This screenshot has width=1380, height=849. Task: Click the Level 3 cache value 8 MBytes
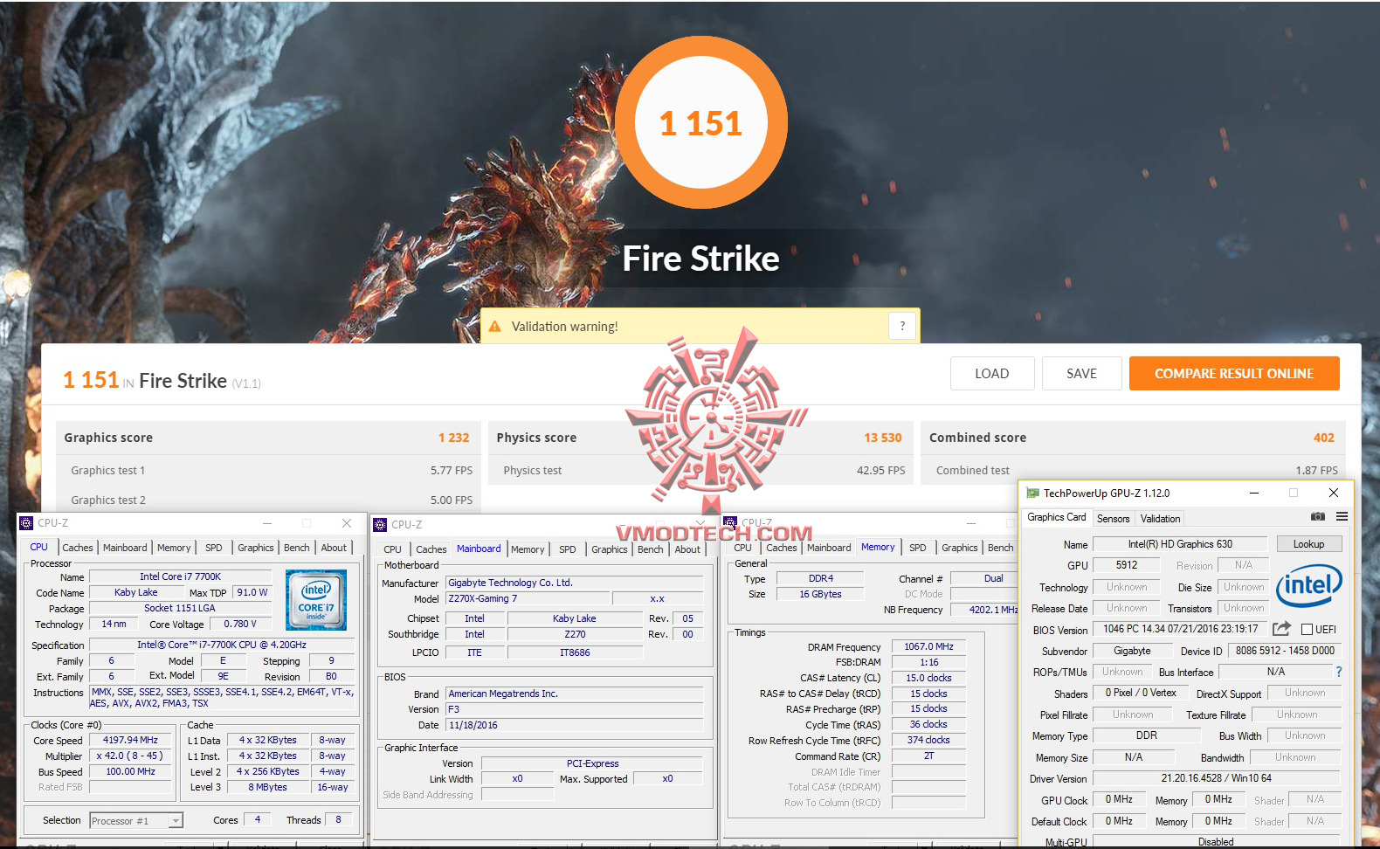click(x=267, y=787)
